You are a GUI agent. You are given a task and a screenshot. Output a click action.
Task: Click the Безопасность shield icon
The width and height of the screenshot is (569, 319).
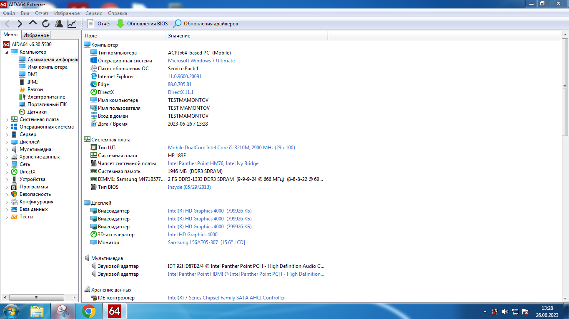tap(14, 194)
